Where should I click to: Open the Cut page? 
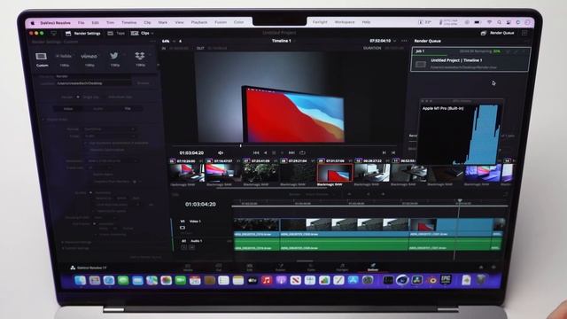coord(219,268)
